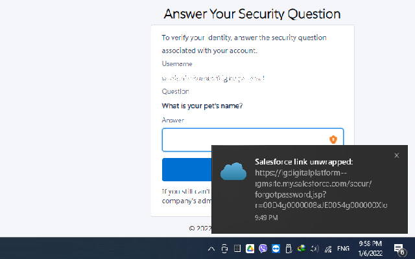Click the orange shield icon in Answer field
The image size is (415, 259).
pyautogui.click(x=333, y=140)
